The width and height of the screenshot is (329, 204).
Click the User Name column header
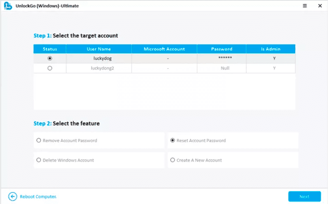tap(99, 49)
